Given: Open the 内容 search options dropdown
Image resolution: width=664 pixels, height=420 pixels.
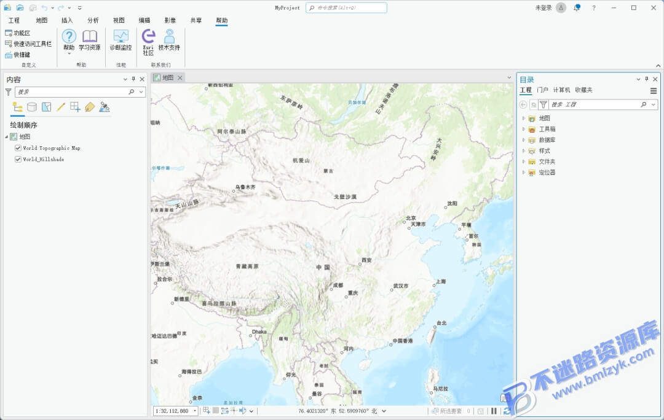Looking at the screenshot, I should coord(141,91).
